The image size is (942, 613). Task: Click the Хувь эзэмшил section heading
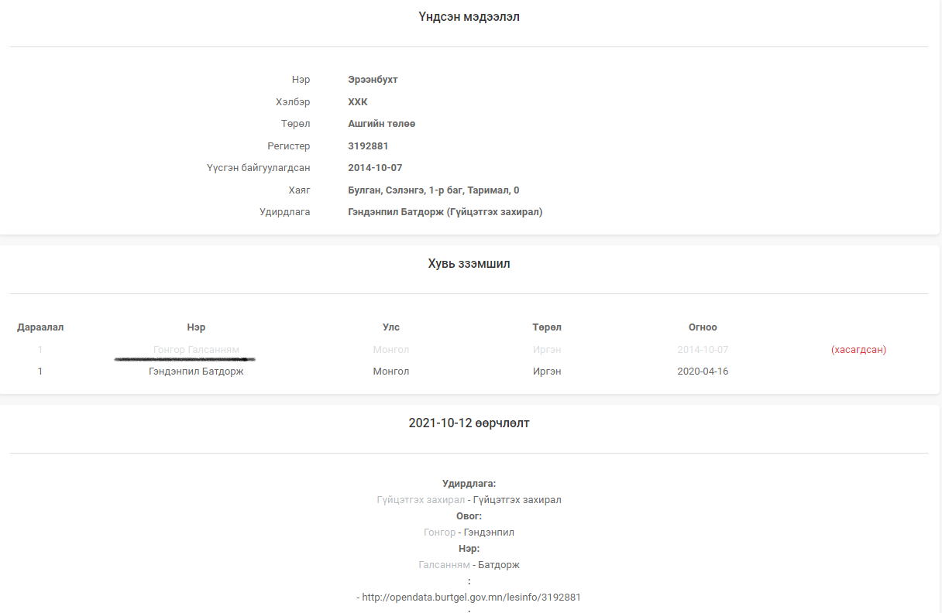click(469, 264)
